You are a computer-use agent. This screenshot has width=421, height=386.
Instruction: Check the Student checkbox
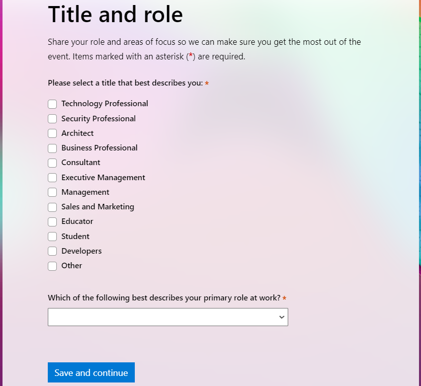point(52,237)
